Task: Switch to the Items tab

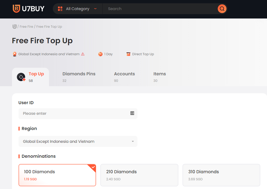Action: pyautogui.click(x=159, y=77)
